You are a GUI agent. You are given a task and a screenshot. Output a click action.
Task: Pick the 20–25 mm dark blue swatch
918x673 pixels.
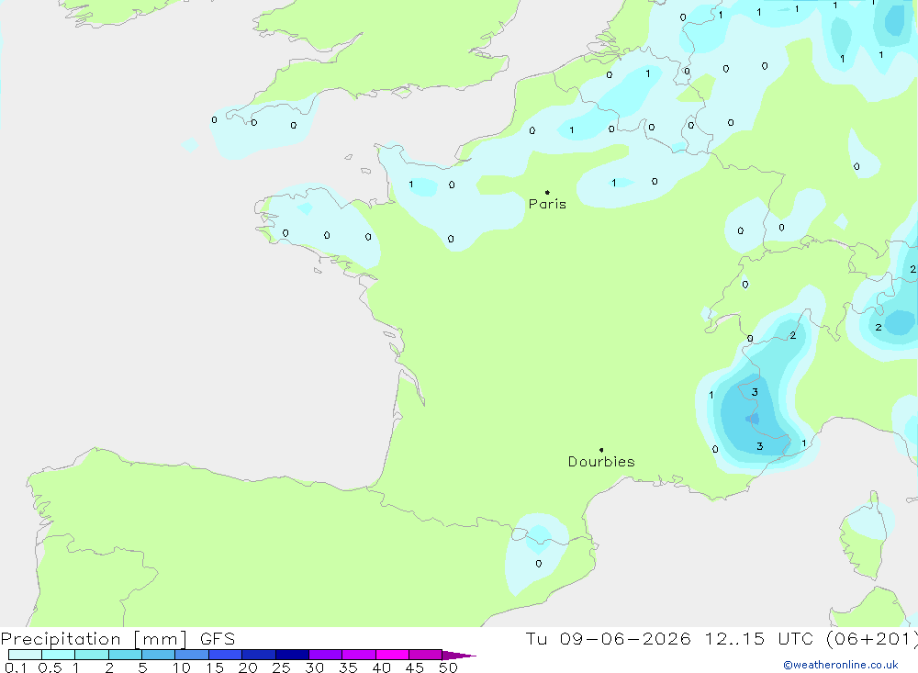click(258, 655)
